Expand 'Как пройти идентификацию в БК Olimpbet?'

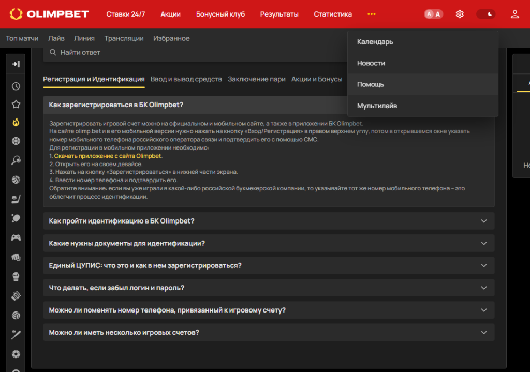269,221
